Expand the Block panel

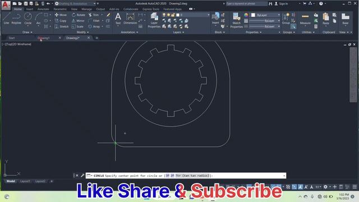[219, 33]
